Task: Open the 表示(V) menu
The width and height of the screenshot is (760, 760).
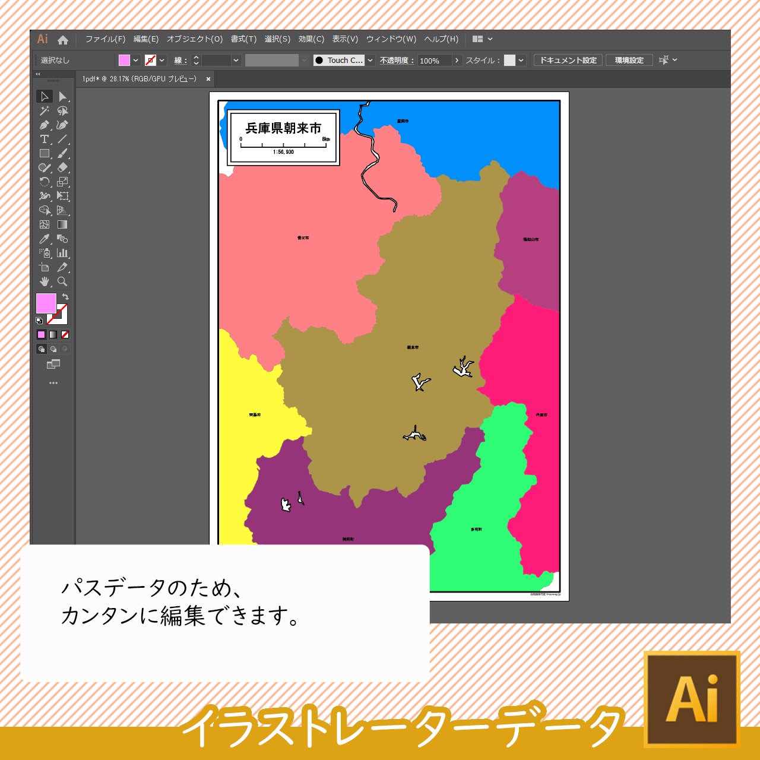Action: coord(345,39)
